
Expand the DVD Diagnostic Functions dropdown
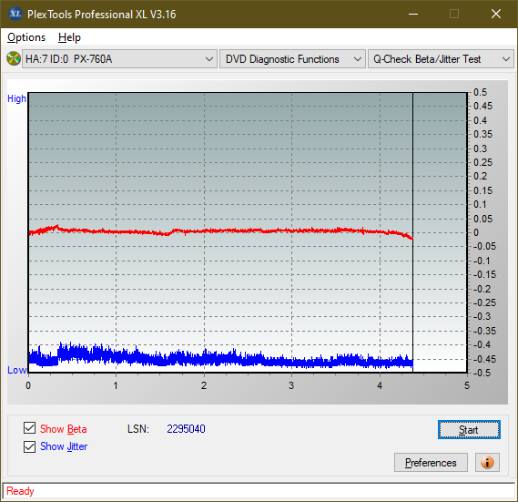click(x=292, y=59)
